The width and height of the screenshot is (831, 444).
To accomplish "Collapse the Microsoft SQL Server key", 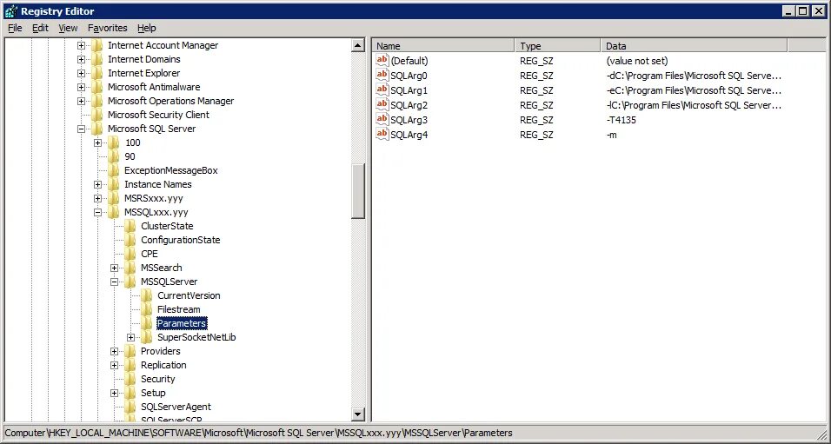I will point(81,129).
